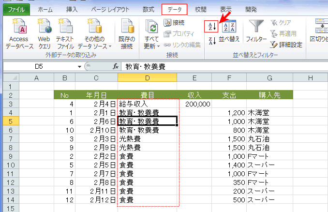Select the 2月10日 date cell
The width and height of the screenshot is (328, 212).
[x=96, y=130]
